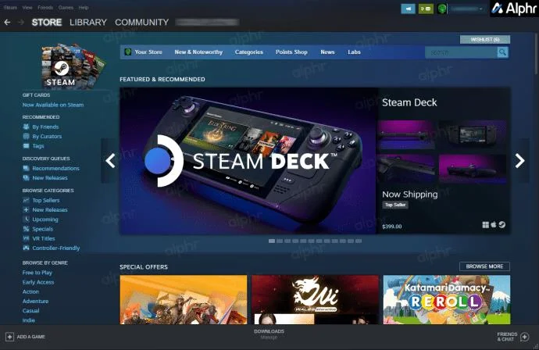This screenshot has width=539, height=350.
Task: Click the By Curators icon
Action: 26,137
